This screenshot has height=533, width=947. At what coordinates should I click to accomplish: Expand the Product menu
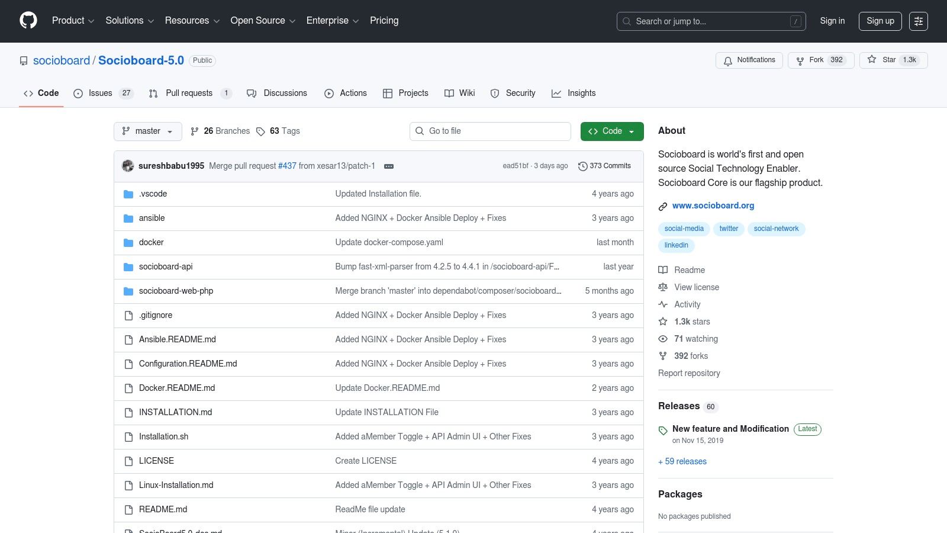click(x=73, y=21)
